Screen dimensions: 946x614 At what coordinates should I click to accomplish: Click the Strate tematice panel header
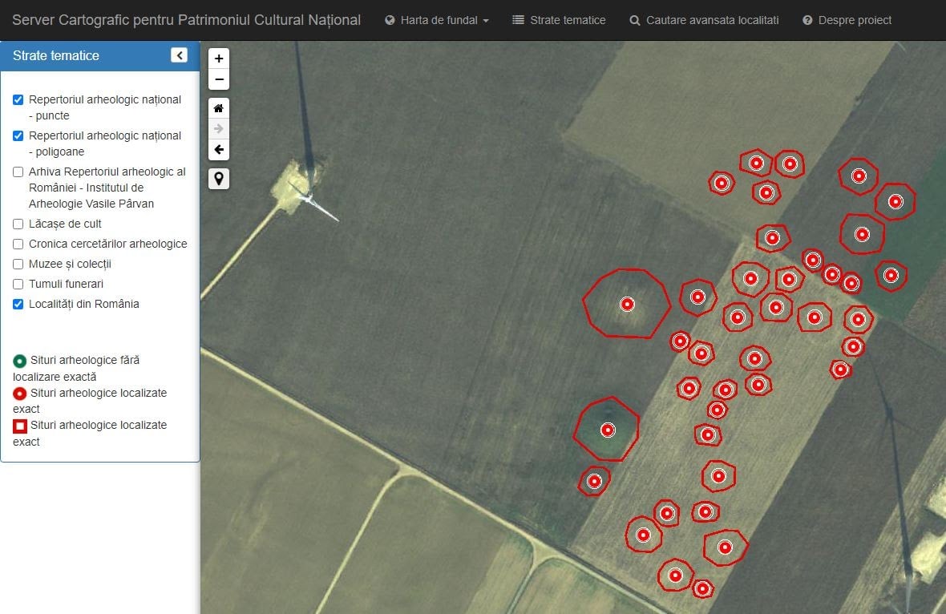[100, 55]
